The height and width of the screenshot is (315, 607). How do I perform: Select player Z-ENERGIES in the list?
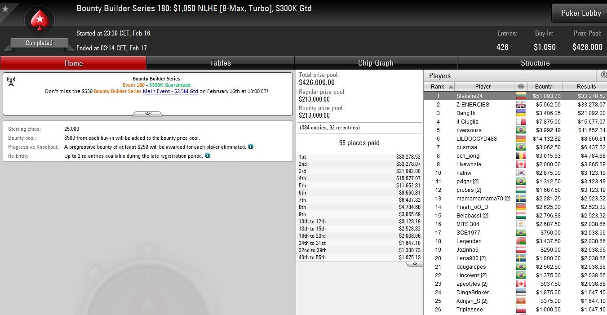coord(515,104)
